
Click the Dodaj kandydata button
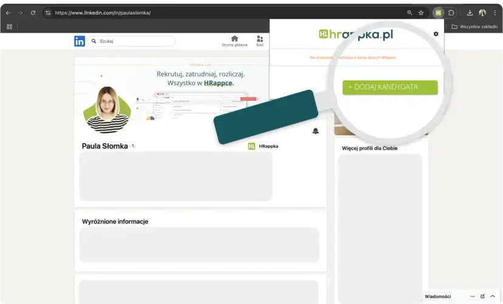pyautogui.click(x=390, y=87)
